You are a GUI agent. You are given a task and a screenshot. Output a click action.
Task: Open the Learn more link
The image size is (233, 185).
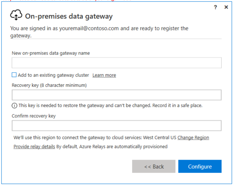click(104, 75)
